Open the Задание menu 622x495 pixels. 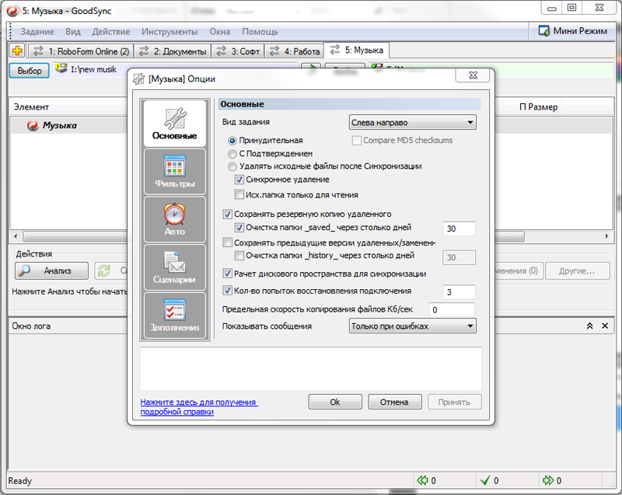click(x=37, y=32)
